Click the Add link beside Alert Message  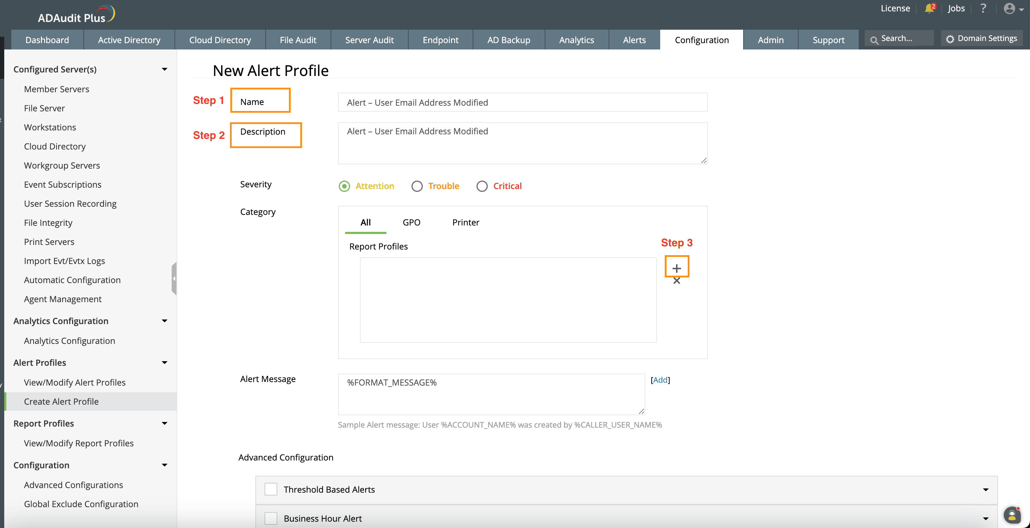click(660, 380)
